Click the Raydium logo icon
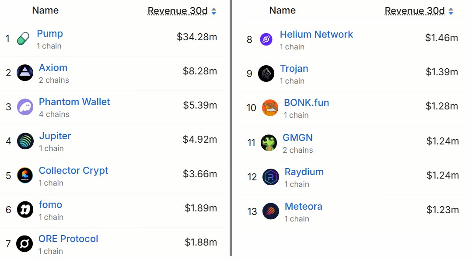This screenshot has height=260, width=472. (270, 177)
